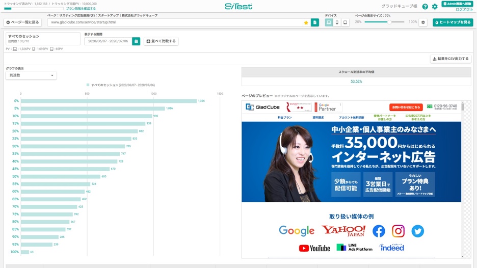Select the desktop PC device view
Viewport: 477px width, 268px height.
(x=329, y=22)
